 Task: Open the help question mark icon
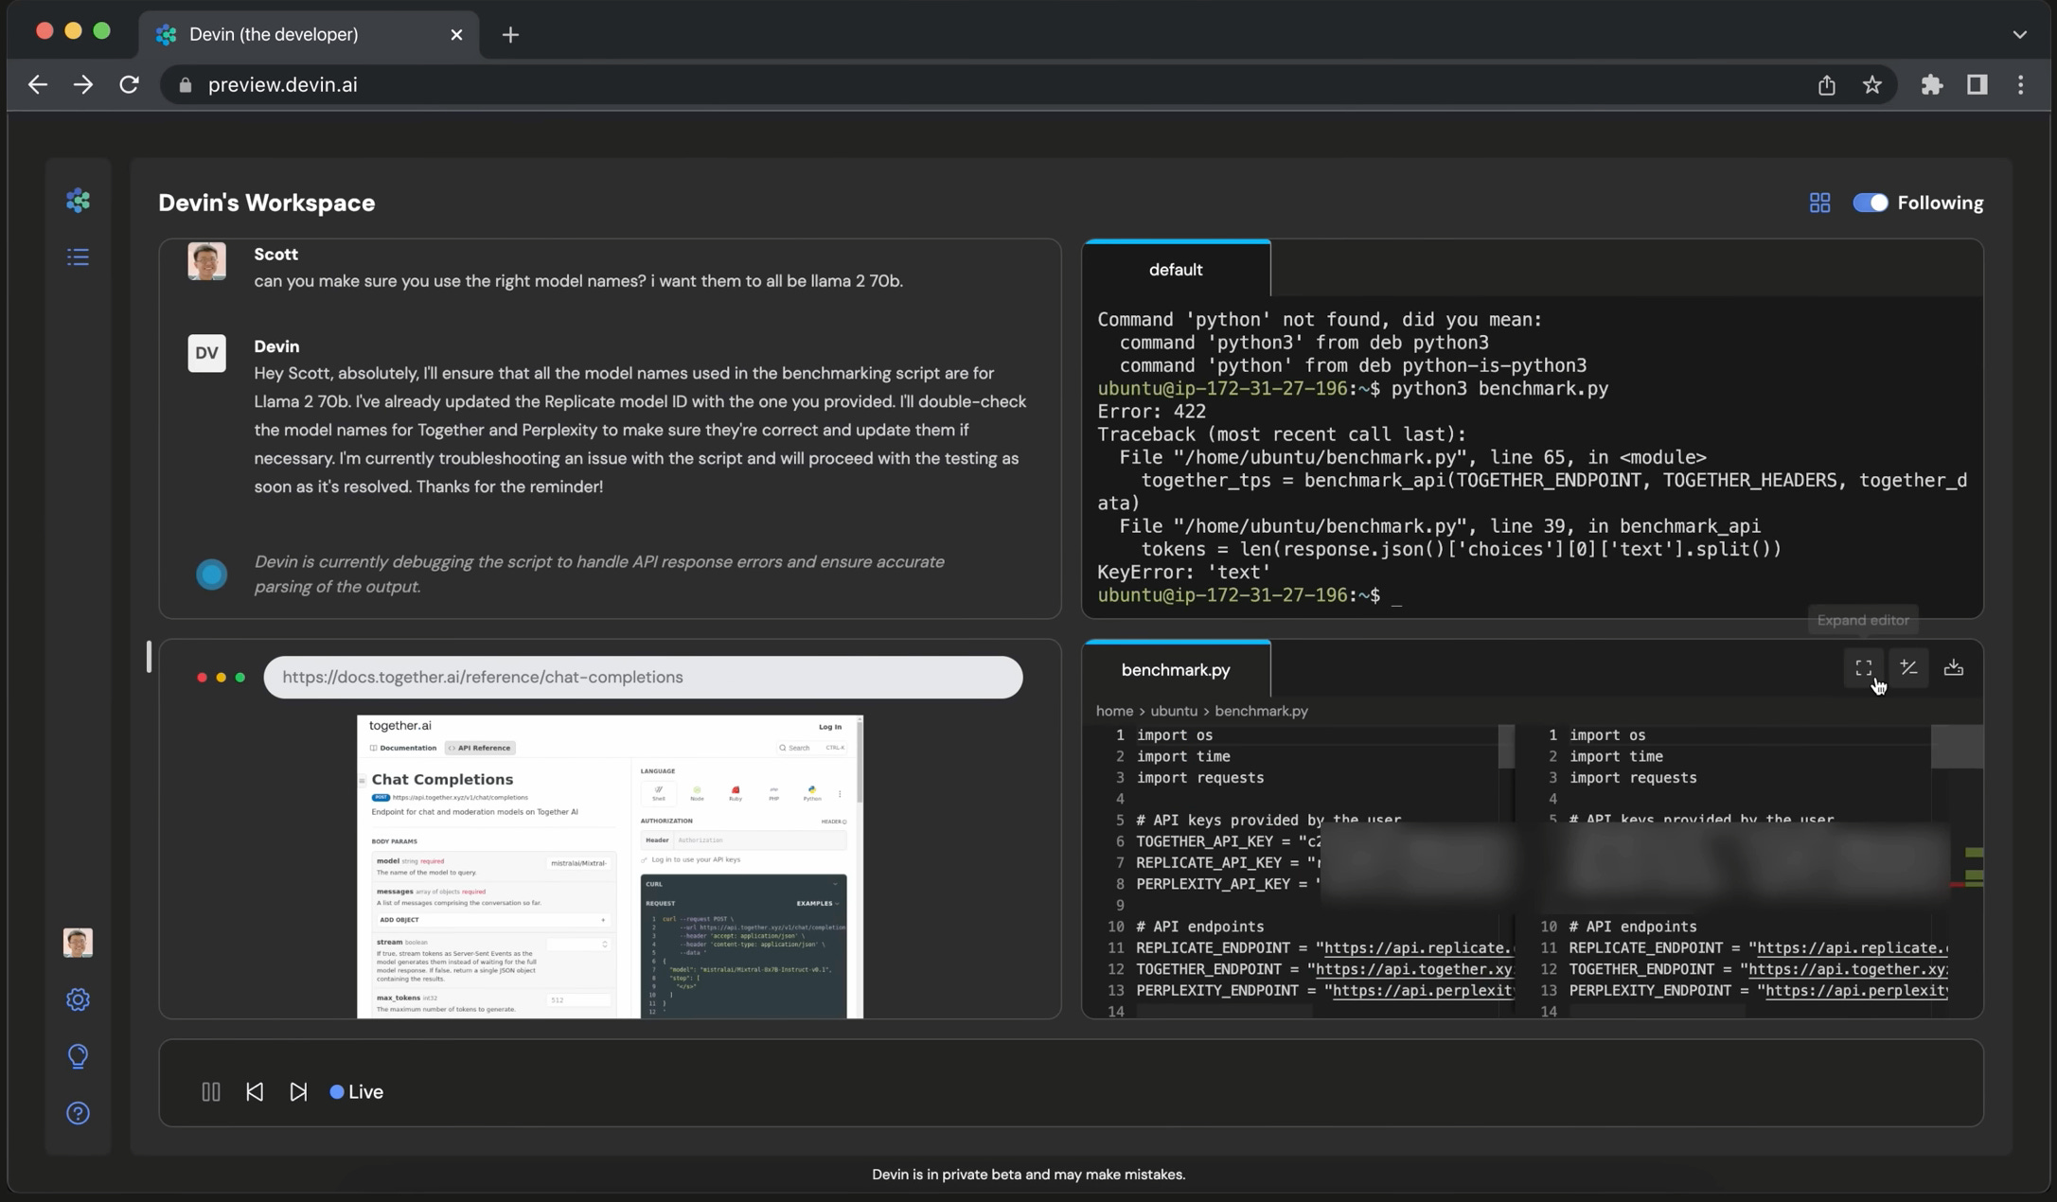pyautogui.click(x=78, y=1113)
